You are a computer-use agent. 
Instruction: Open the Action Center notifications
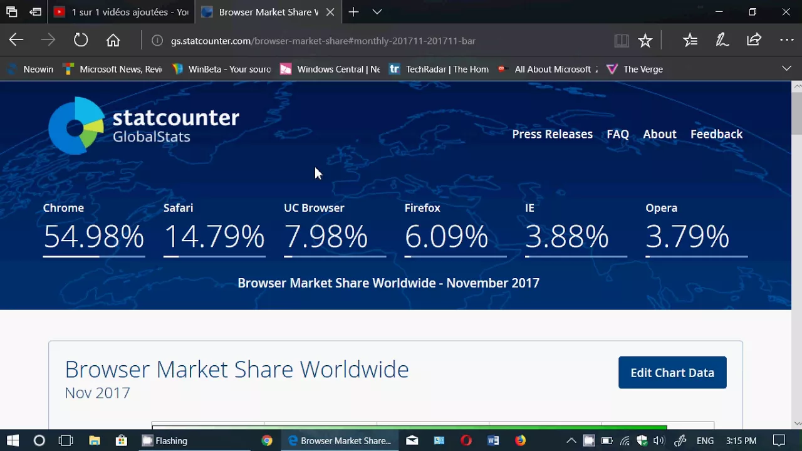click(778, 440)
